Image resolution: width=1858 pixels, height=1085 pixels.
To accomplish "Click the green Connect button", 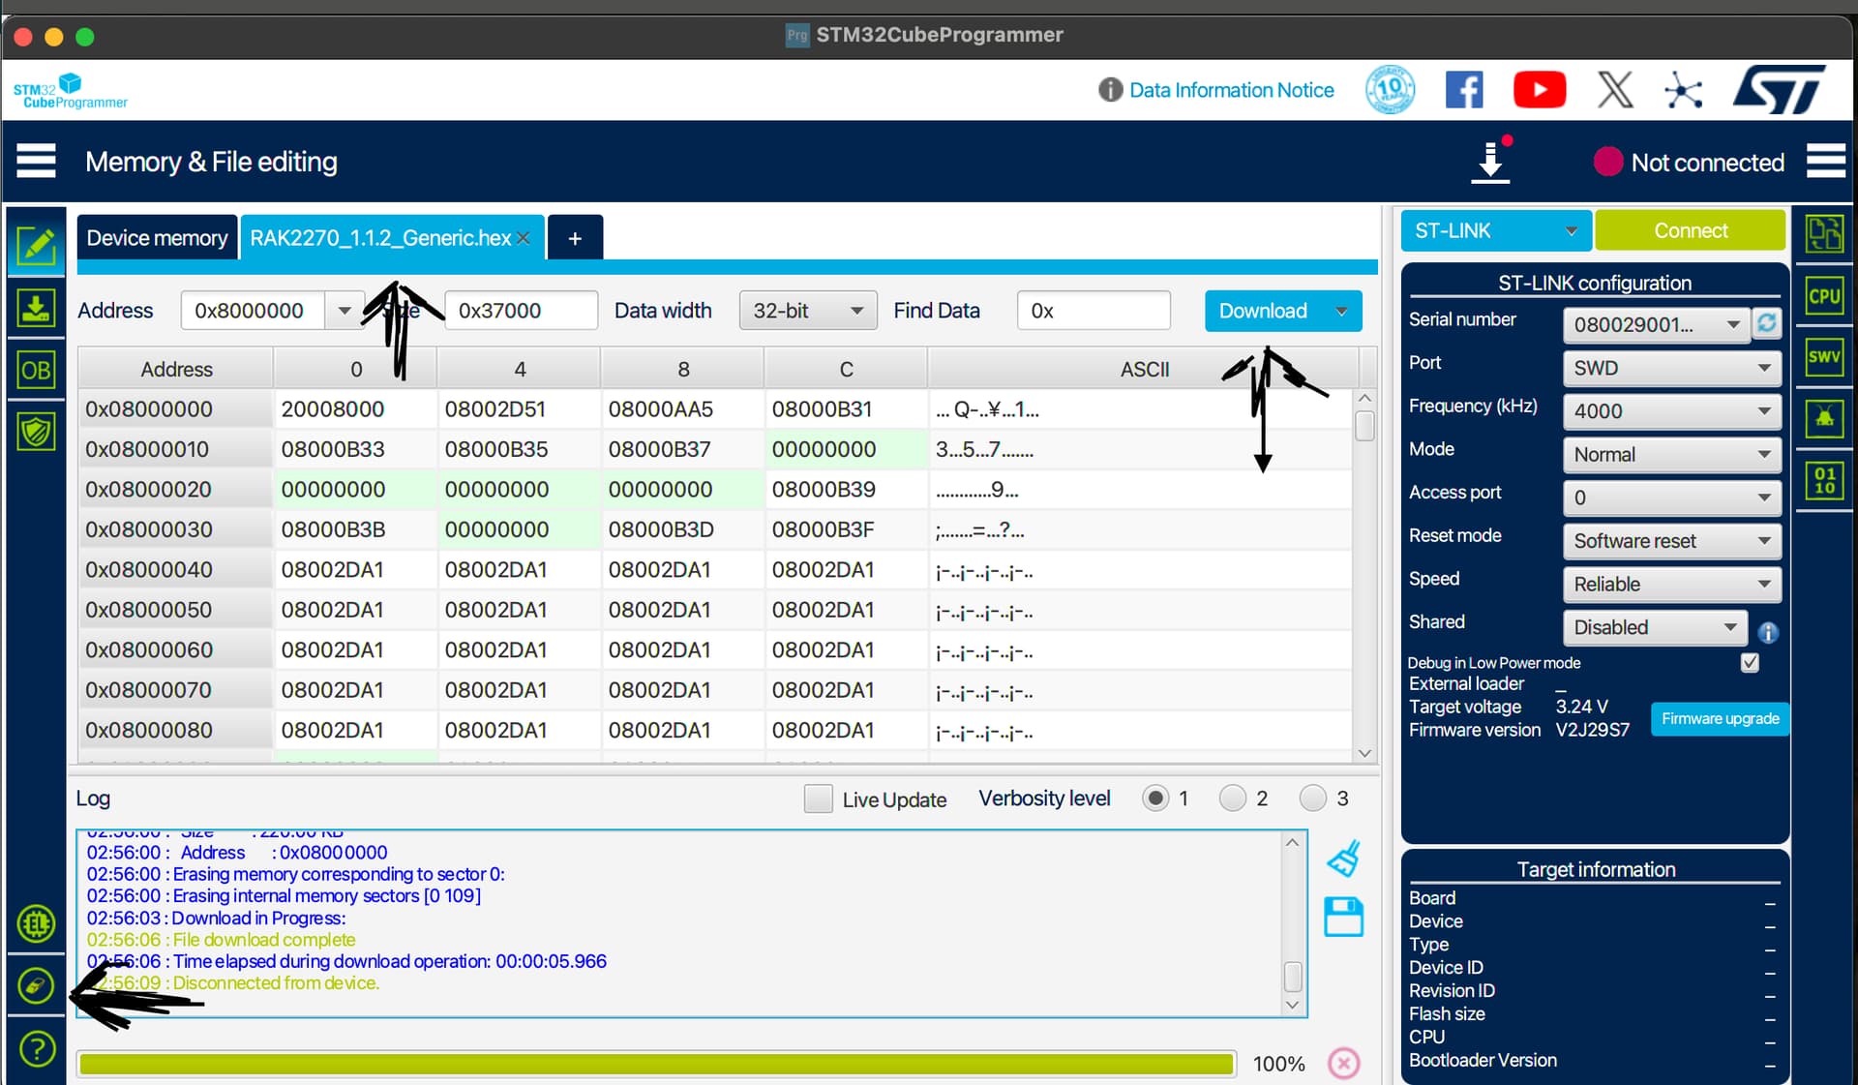I will coord(1690,230).
